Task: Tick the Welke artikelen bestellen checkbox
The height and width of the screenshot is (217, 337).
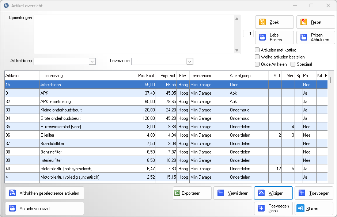Action: [257, 57]
